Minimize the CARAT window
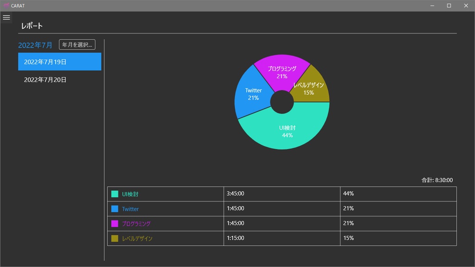The image size is (475, 267). pos(432,6)
